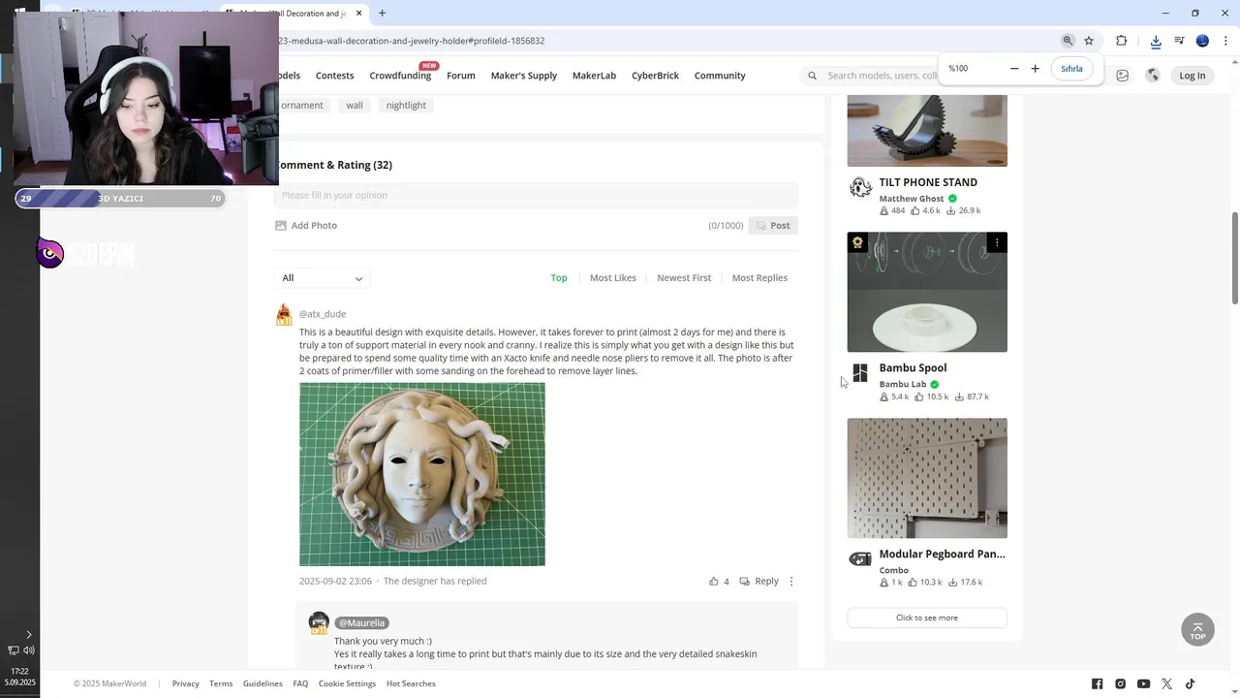Open the Bambu Spool model thumbnail
The image size is (1240, 698).
pos(927,292)
